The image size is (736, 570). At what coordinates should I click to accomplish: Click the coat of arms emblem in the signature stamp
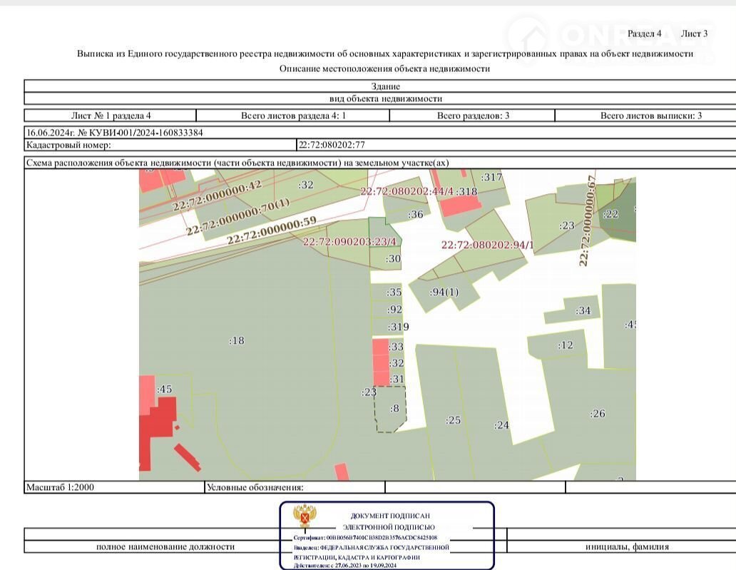tap(306, 516)
